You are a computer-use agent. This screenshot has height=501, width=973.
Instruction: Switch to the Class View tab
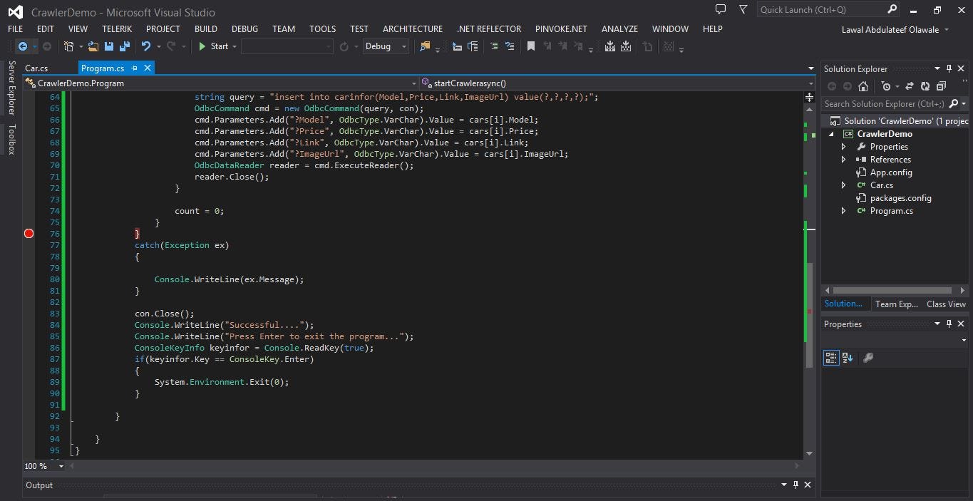point(946,304)
